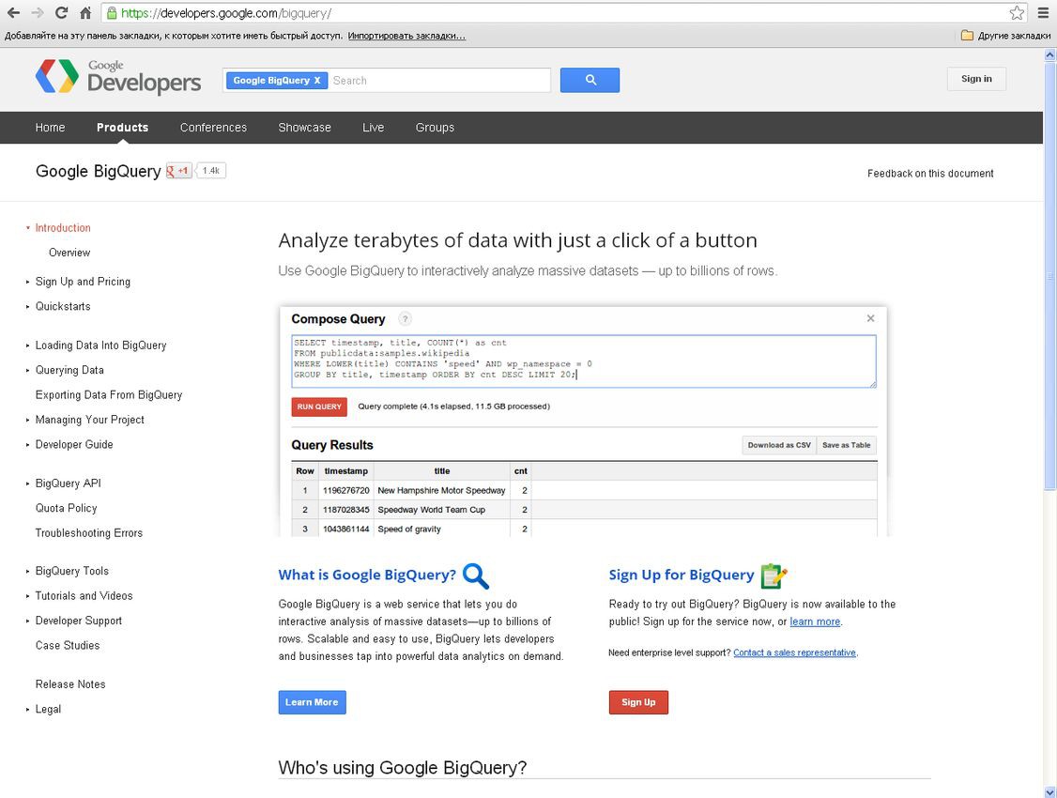This screenshot has height=798, width=1057.
Task: Click the blue search magnifier button
Action: tap(590, 80)
